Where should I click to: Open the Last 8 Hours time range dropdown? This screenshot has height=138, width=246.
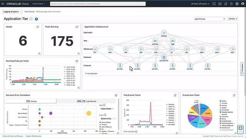[209, 19]
